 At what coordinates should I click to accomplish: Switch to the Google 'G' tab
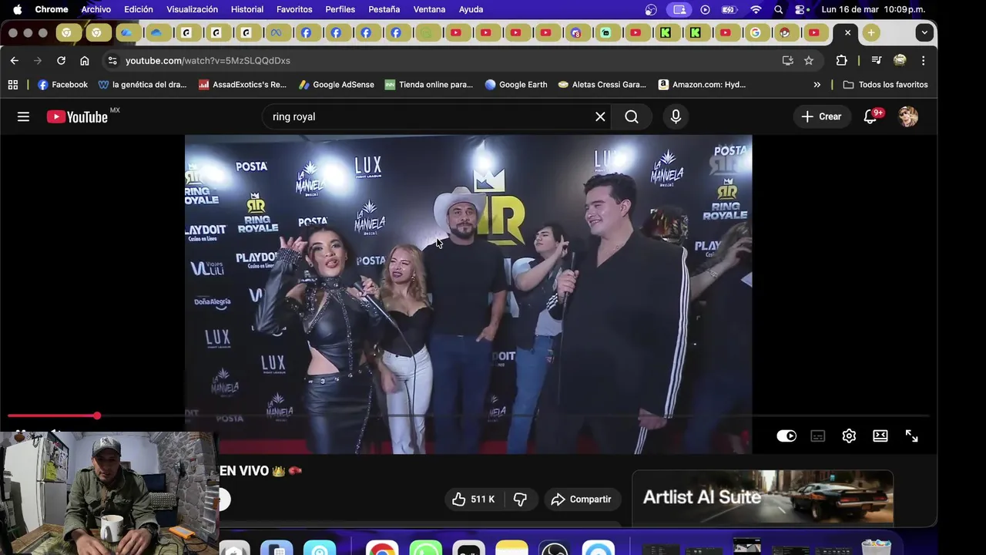coord(755,32)
